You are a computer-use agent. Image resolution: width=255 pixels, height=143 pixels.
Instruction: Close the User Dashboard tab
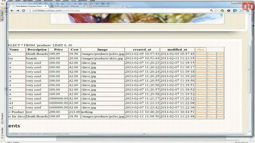point(123,6)
